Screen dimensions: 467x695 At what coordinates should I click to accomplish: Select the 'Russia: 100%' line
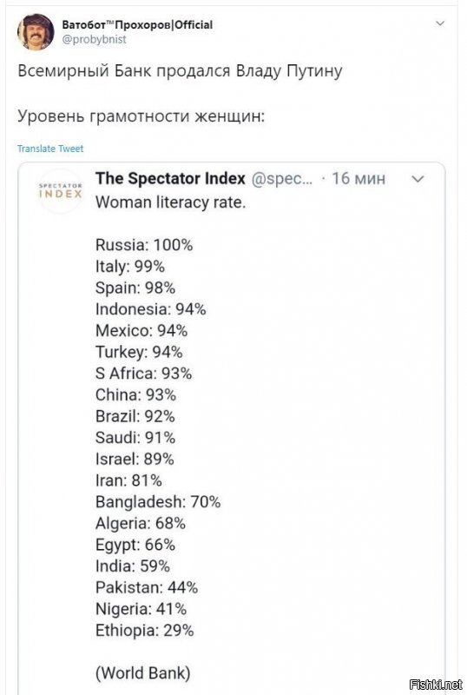tap(144, 245)
